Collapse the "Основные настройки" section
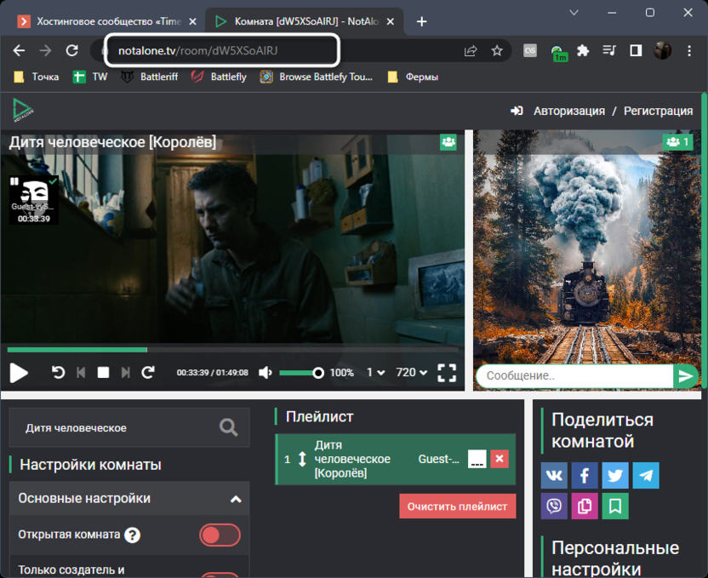This screenshot has height=578, width=708. (x=236, y=499)
